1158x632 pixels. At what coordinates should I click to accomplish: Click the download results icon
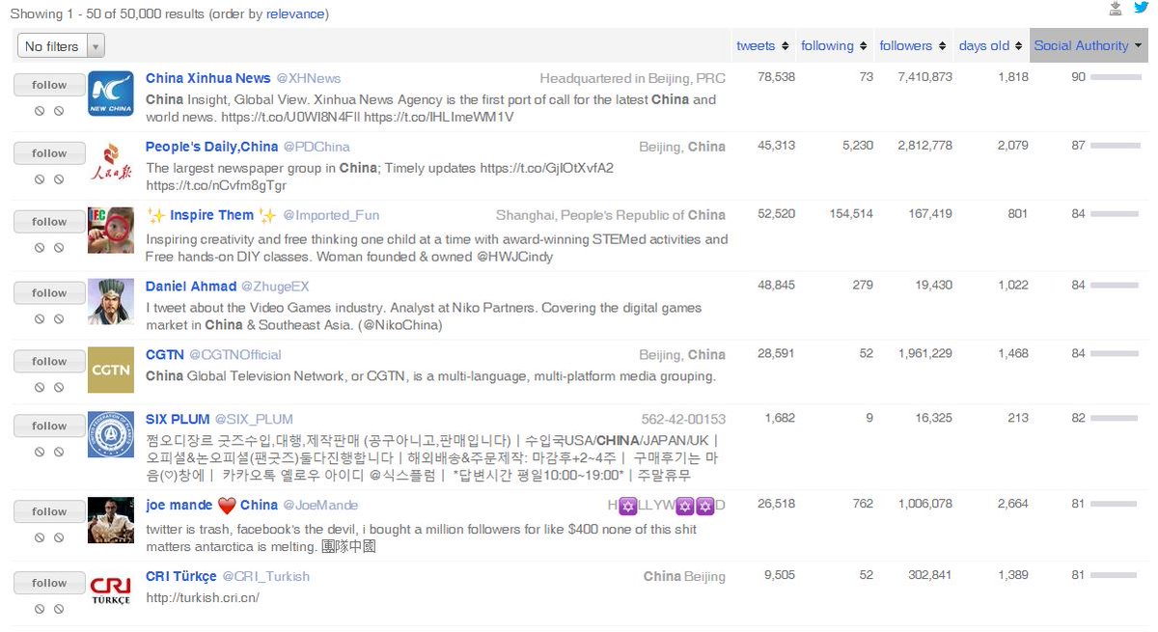1116,9
